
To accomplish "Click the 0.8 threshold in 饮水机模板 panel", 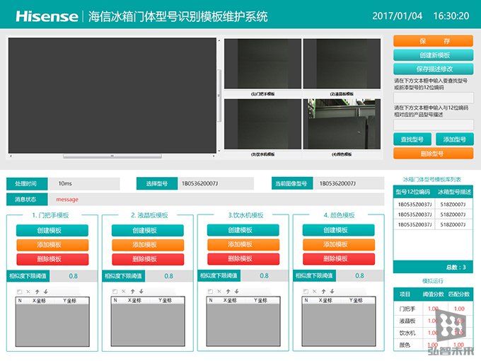I will point(264,275).
